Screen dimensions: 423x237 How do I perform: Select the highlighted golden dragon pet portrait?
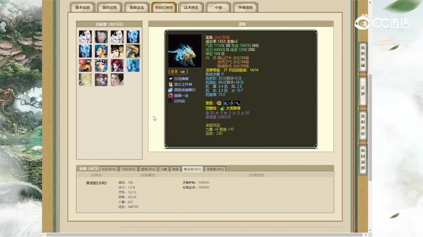(x=133, y=51)
